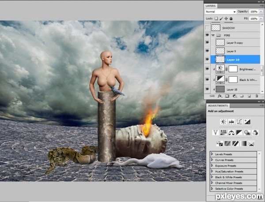
Task: Toggle lock all padlock
Action: [231, 19]
